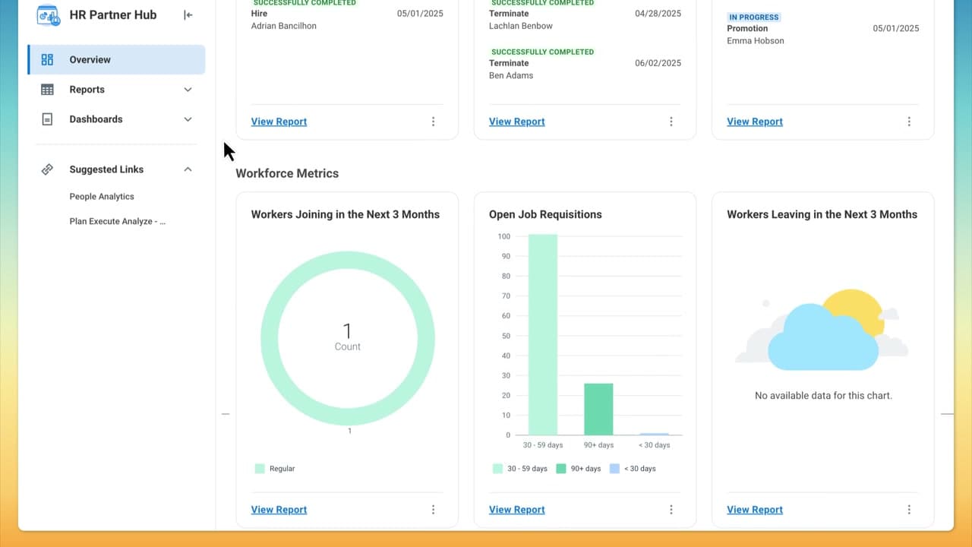Expand the Reports menu chevron
The width and height of the screenshot is (972, 547).
(188, 90)
